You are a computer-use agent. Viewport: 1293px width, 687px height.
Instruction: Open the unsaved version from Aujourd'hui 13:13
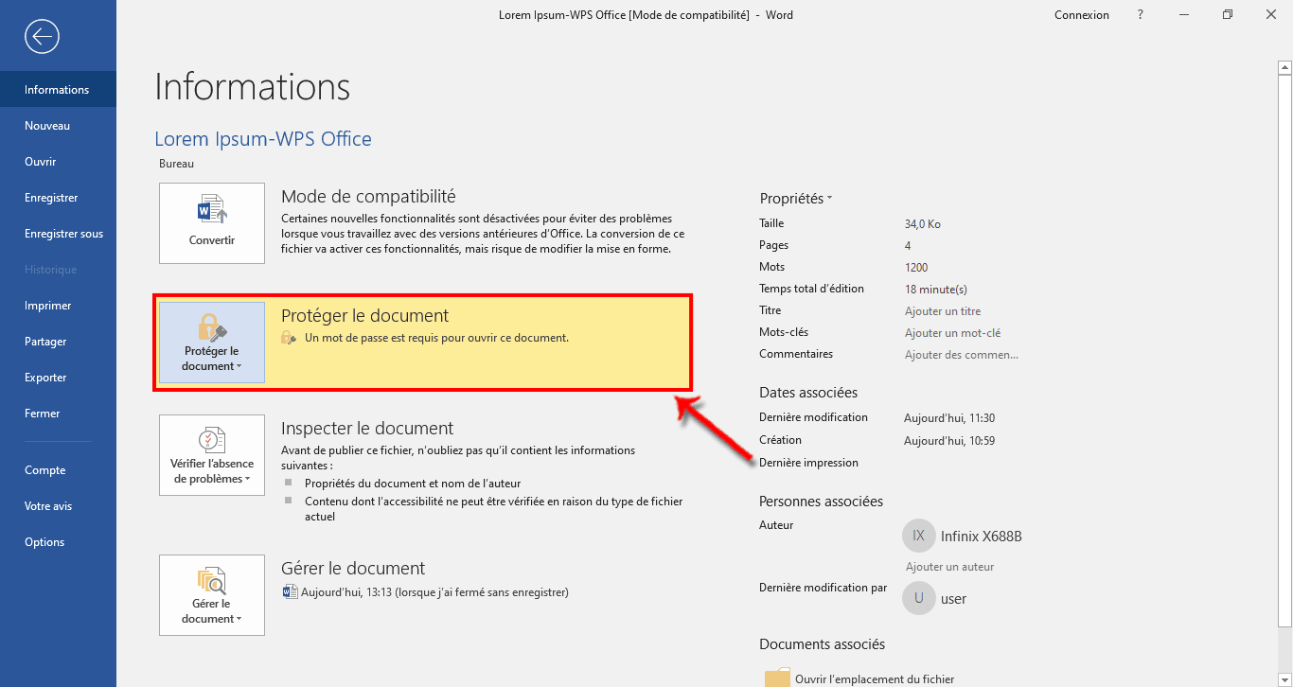click(434, 592)
